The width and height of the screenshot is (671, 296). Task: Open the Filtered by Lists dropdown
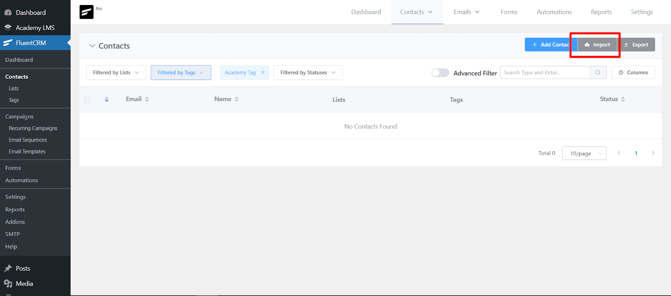[116, 72]
